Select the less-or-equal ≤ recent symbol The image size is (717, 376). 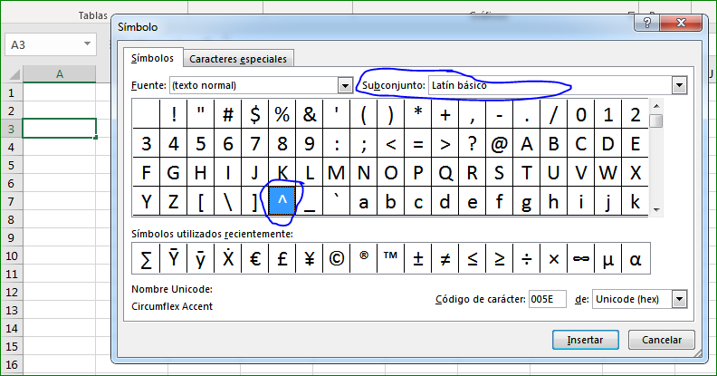tap(473, 258)
